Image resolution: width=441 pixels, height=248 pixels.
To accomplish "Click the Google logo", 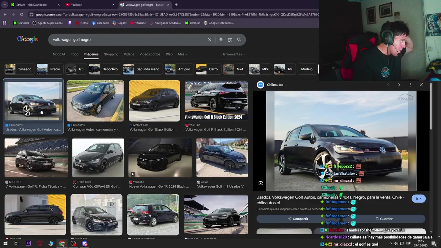I will (x=28, y=39).
